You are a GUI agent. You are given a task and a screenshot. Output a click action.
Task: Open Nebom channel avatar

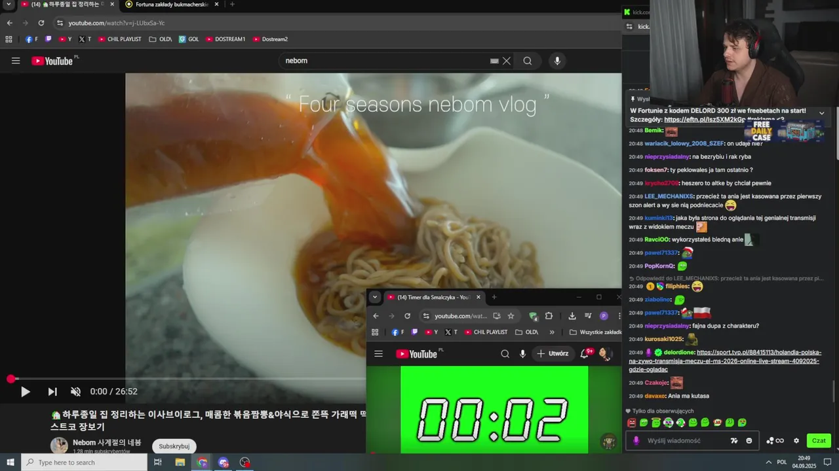tap(59, 445)
